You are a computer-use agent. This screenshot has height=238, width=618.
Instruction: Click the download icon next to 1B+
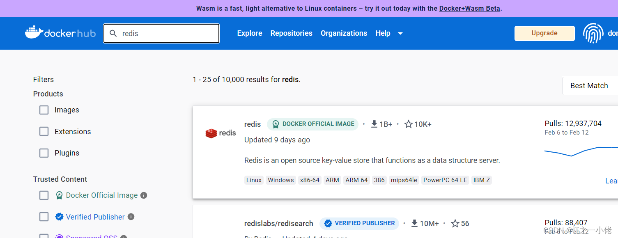[374, 124]
